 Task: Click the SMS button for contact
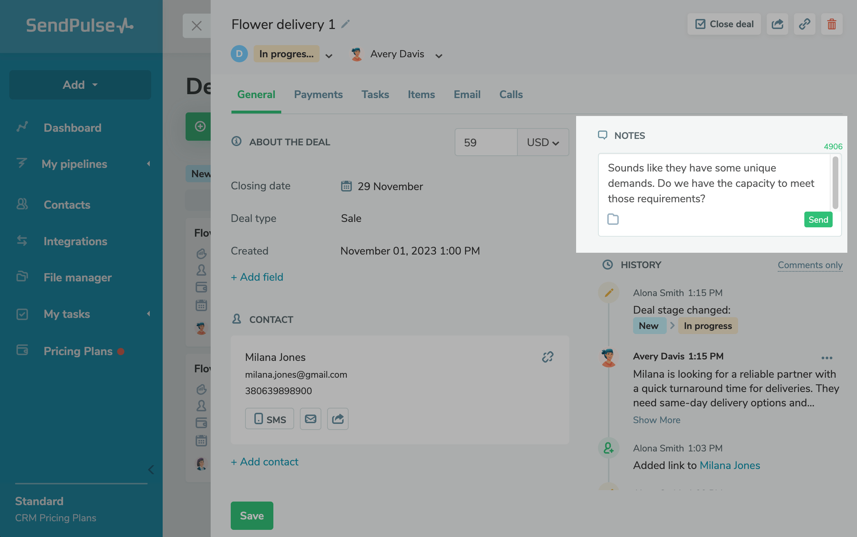coord(269,419)
